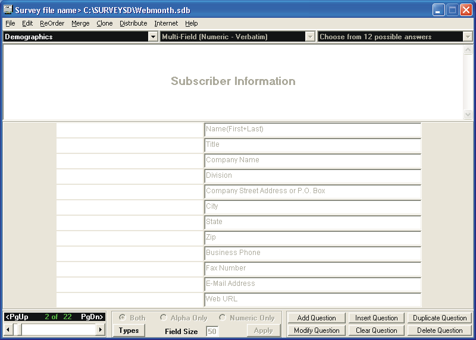Viewport: 476px width, 340px height.
Task: Minimize the survey window
Action: click(x=439, y=10)
